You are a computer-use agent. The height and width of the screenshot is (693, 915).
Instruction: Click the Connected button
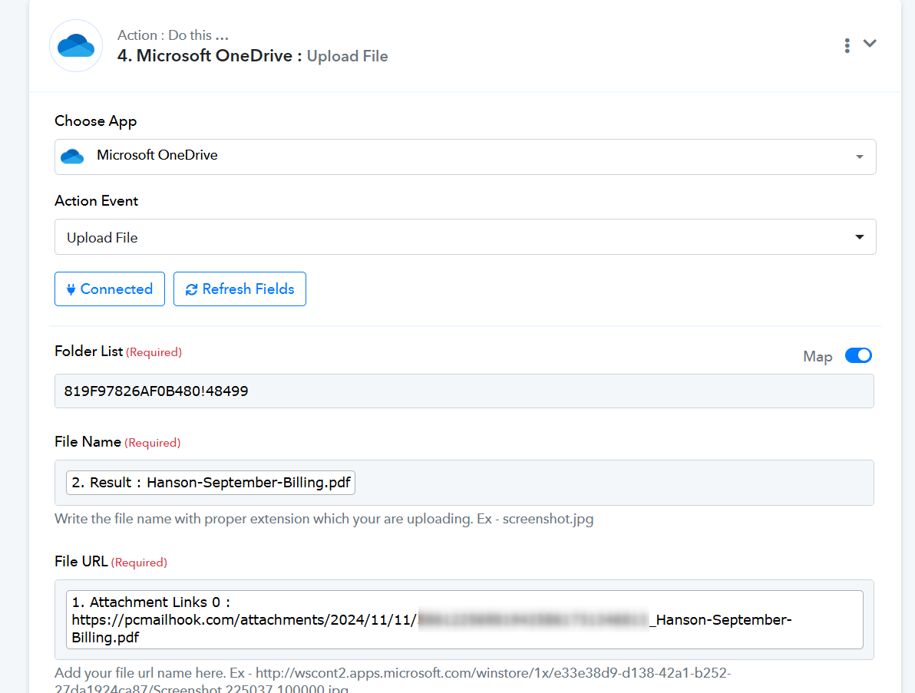110,289
